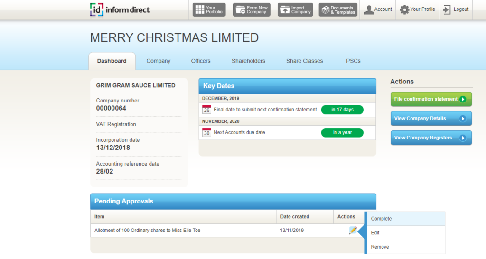Go to the Share Classes tab
Image resolution: width=486 pixels, height=259 pixels.
click(304, 61)
